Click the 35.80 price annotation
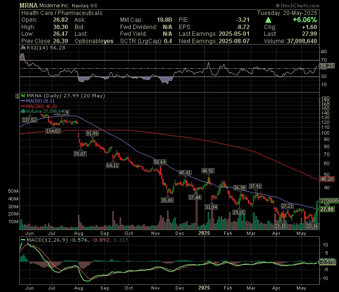The height and width of the screenshot is (292, 339). pos(167,200)
